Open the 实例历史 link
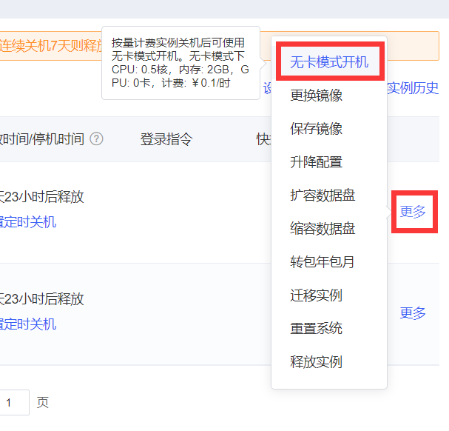This screenshot has height=431, width=449. [413, 88]
